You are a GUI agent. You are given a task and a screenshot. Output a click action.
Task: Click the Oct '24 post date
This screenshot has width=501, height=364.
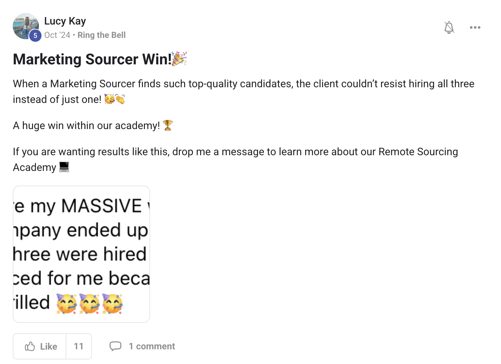tap(57, 35)
